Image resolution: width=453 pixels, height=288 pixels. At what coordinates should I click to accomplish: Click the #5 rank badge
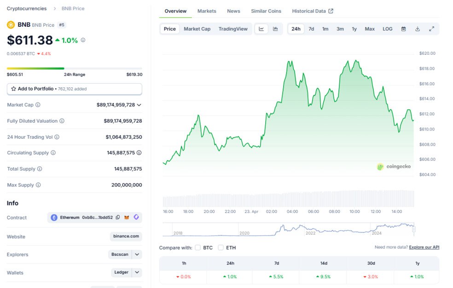62,25
